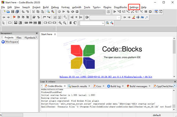Open the DoxyBlocks menu
The image size is (177, 117).
click(x=120, y=7)
